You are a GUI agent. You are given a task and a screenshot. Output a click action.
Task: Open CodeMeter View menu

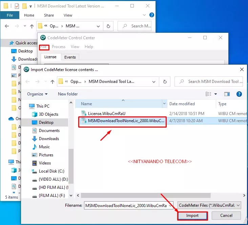click(75, 47)
